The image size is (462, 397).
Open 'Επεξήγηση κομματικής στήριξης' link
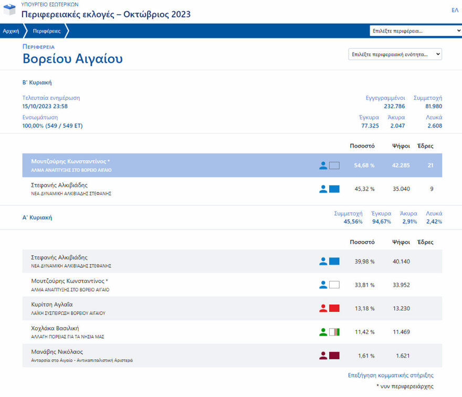[391, 375]
